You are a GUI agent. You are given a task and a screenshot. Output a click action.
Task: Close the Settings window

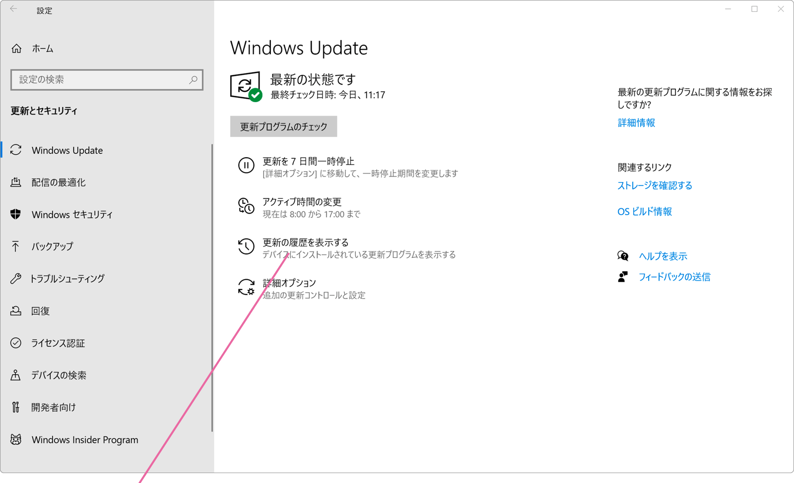[x=781, y=9]
